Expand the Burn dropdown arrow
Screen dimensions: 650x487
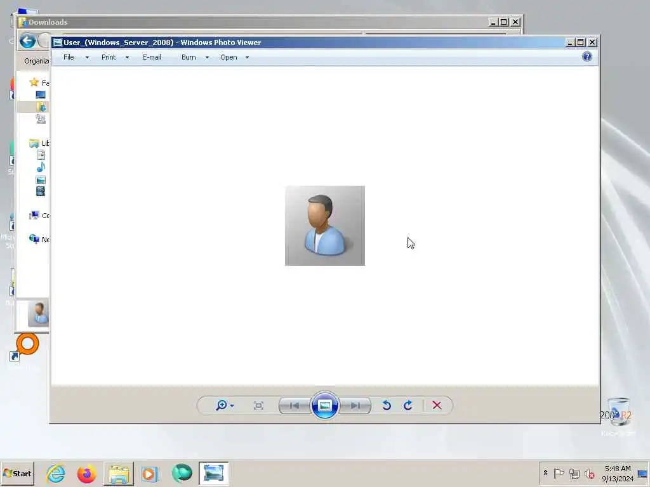coord(208,58)
